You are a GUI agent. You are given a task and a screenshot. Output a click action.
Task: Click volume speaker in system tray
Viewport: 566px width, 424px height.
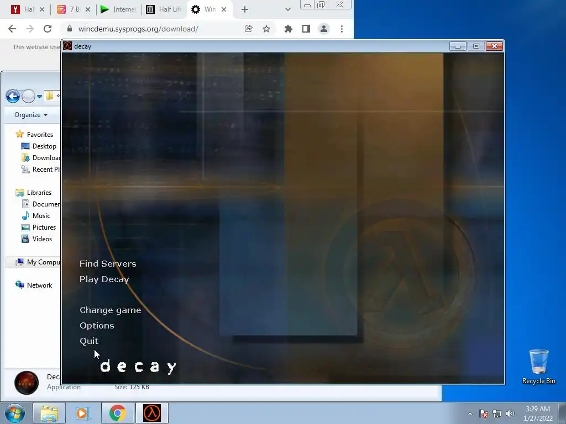point(510,414)
